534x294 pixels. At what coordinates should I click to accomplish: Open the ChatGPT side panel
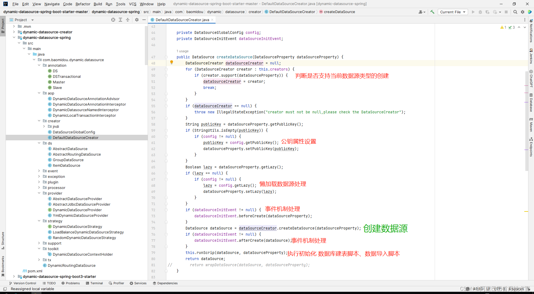tap(531, 79)
